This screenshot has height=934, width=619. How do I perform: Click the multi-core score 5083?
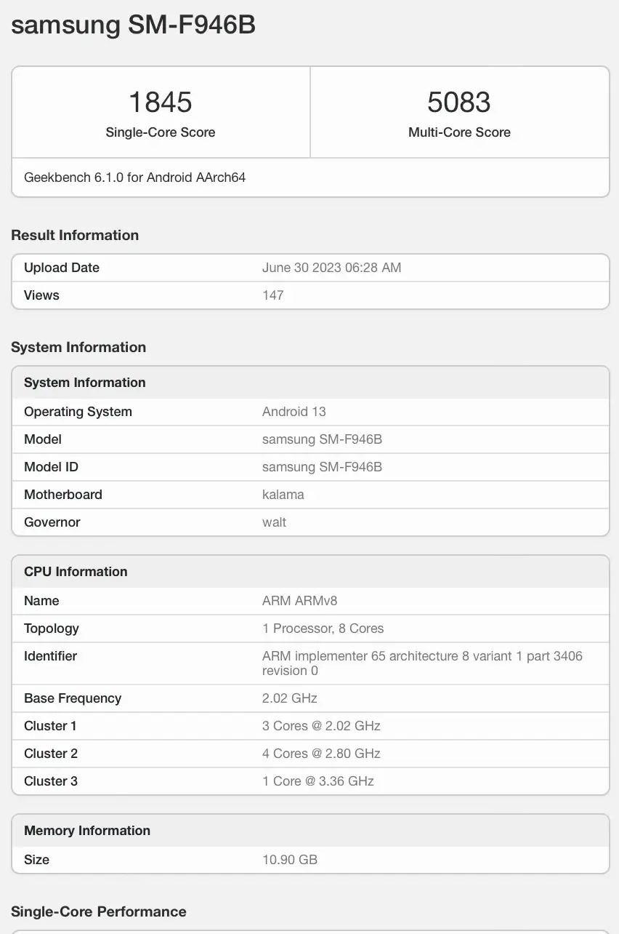(459, 103)
